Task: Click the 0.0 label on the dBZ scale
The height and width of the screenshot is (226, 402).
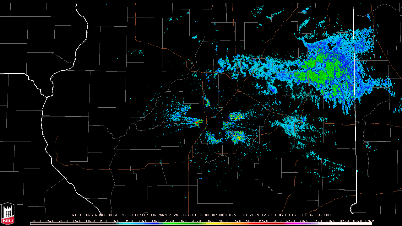Action: [116, 221]
